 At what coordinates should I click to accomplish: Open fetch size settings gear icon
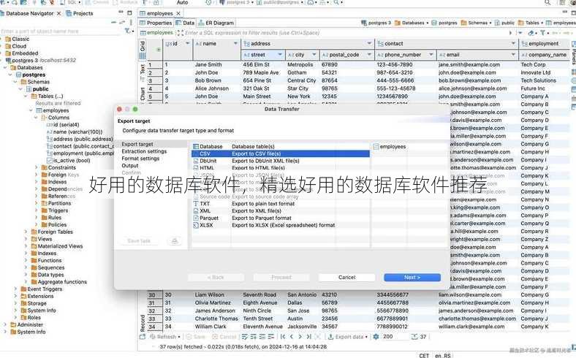[376, 337]
